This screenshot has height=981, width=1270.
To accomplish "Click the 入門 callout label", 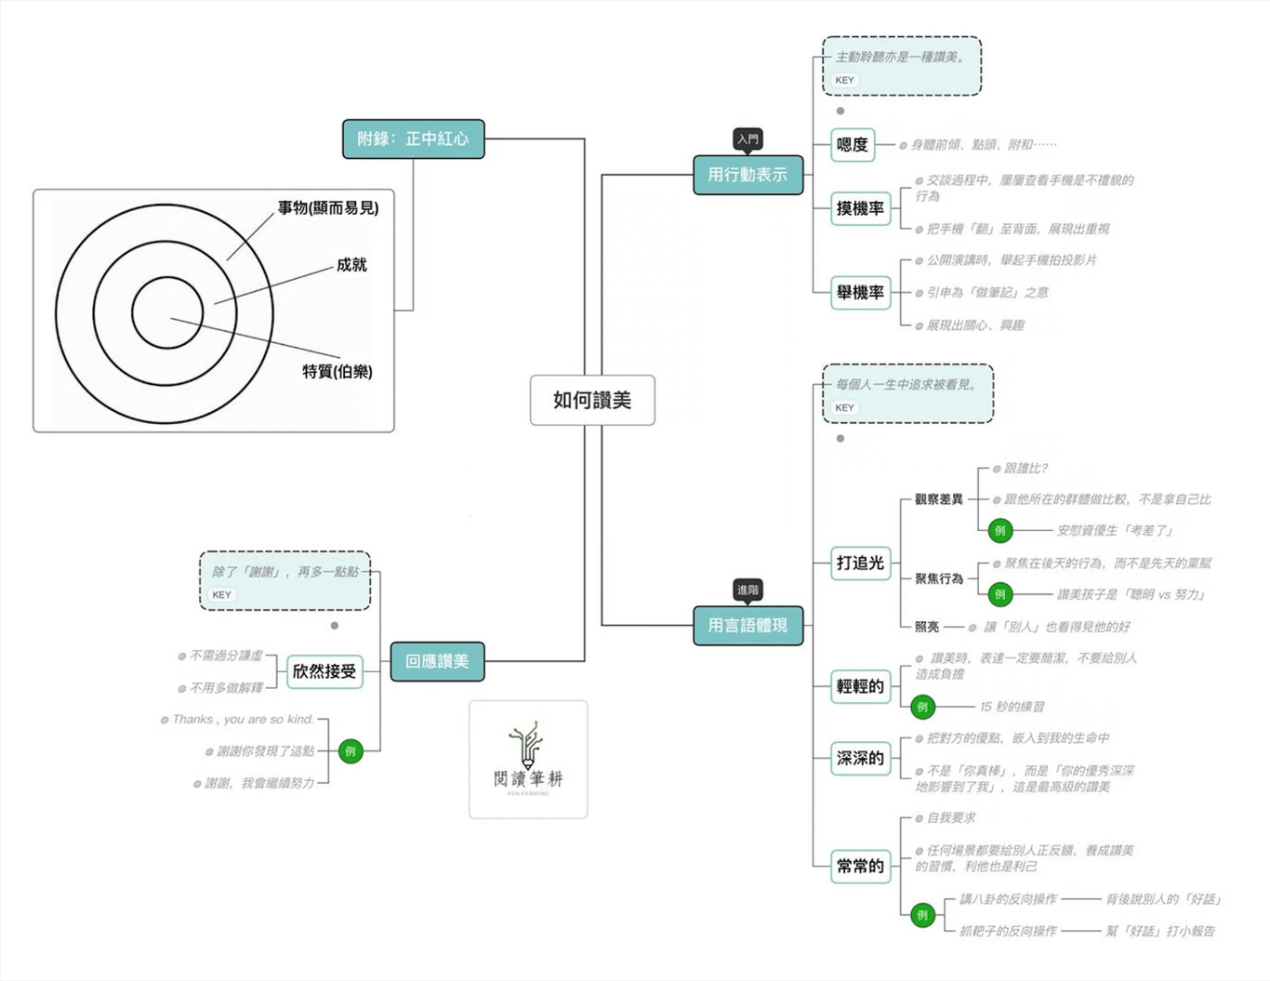I will tap(747, 139).
